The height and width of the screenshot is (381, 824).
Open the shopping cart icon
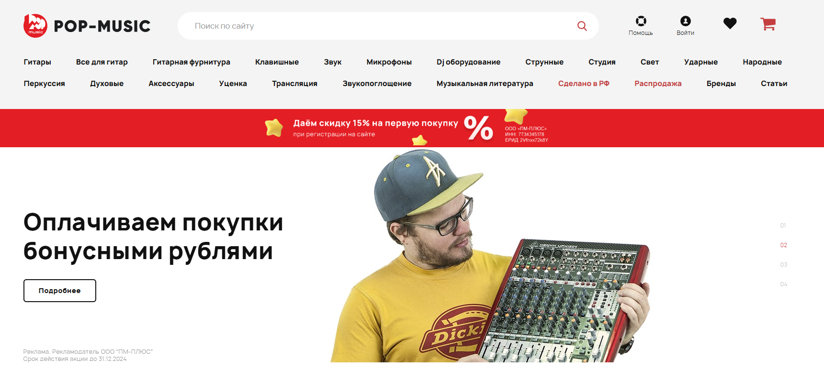768,24
